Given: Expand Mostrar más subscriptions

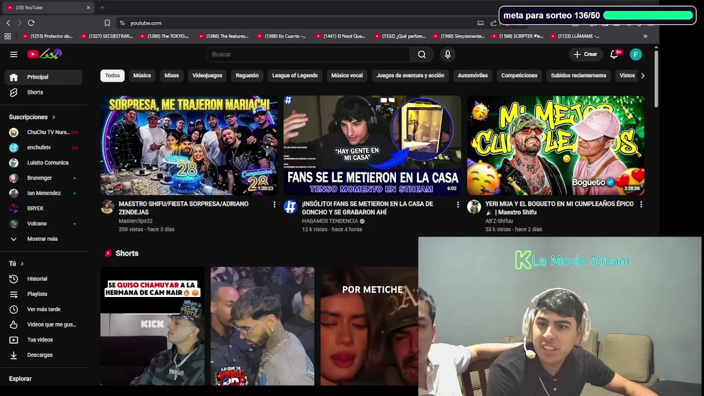Looking at the screenshot, I should 43,239.
